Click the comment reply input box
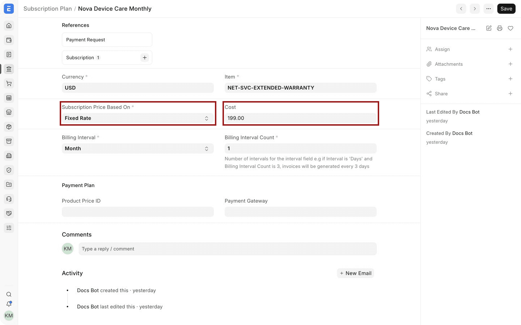 [228, 249]
